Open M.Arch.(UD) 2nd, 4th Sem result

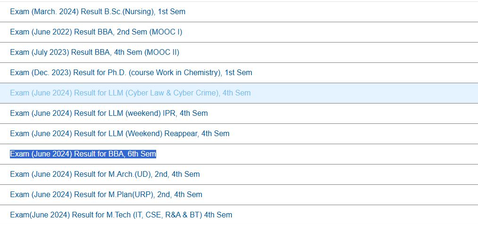click(x=105, y=174)
